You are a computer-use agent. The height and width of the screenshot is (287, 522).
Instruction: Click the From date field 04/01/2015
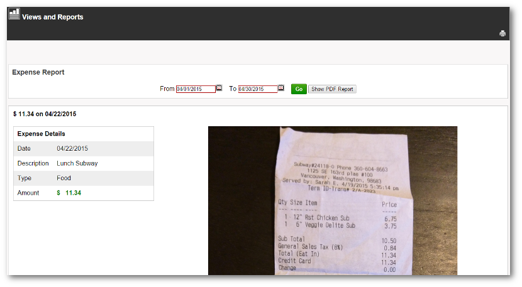click(x=196, y=89)
